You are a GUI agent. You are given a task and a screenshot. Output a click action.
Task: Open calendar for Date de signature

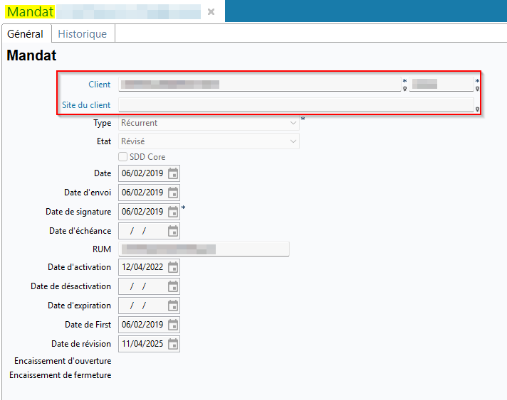(x=173, y=212)
